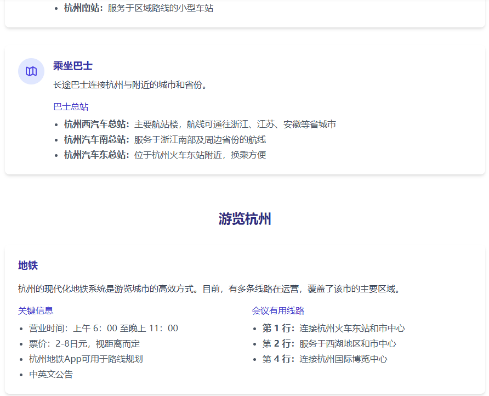
Task: Click the 中英文公告 list item
Action: (51, 375)
